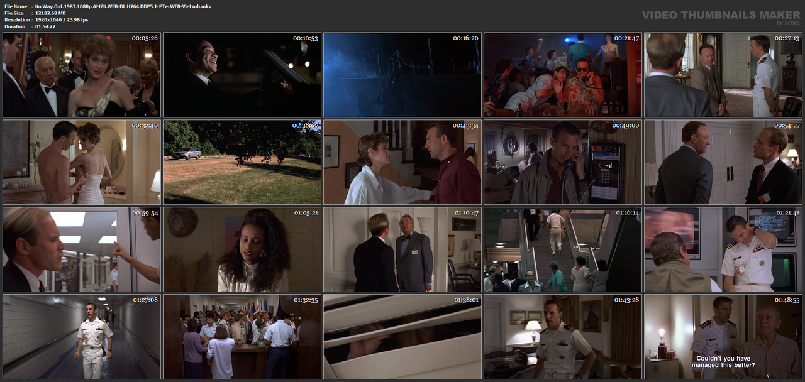This screenshot has height=382, width=805.
Task: Click the resolution value 1920x1040 / 23.98 fps
Action: (62, 19)
